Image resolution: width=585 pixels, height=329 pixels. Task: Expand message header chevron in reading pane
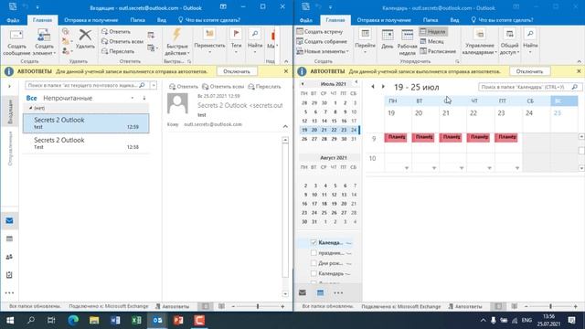point(285,126)
